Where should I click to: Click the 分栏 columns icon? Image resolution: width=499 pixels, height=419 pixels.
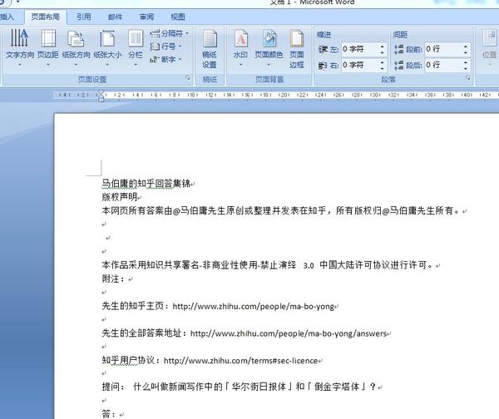click(136, 47)
